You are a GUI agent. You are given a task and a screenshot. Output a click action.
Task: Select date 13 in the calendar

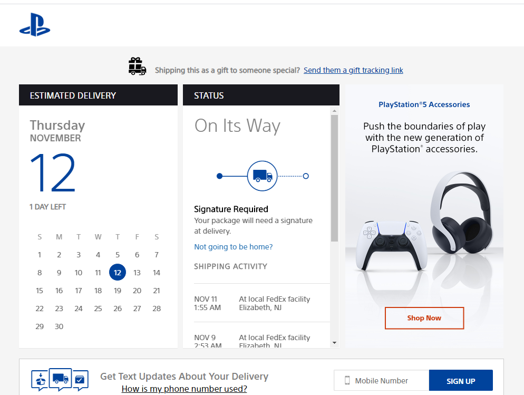(137, 273)
